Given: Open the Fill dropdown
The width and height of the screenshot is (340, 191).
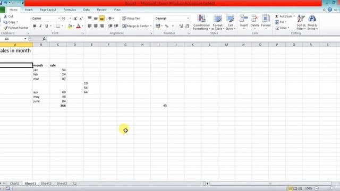Looking at the screenshot, I should 281,22.
